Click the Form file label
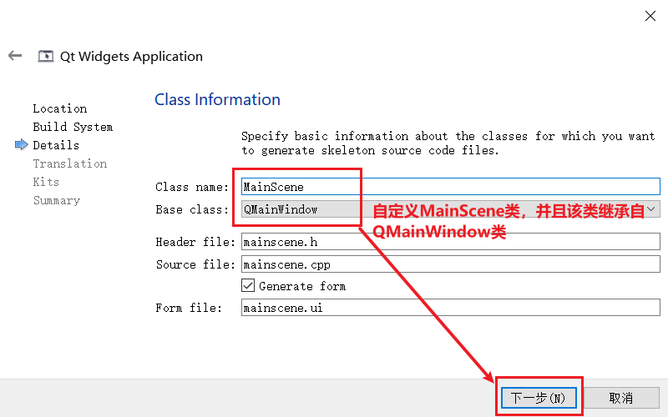Image resolution: width=668 pixels, height=417 pixels. 189,308
